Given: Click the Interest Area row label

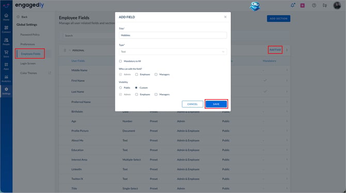Looking at the screenshot, I should click(x=79, y=159).
